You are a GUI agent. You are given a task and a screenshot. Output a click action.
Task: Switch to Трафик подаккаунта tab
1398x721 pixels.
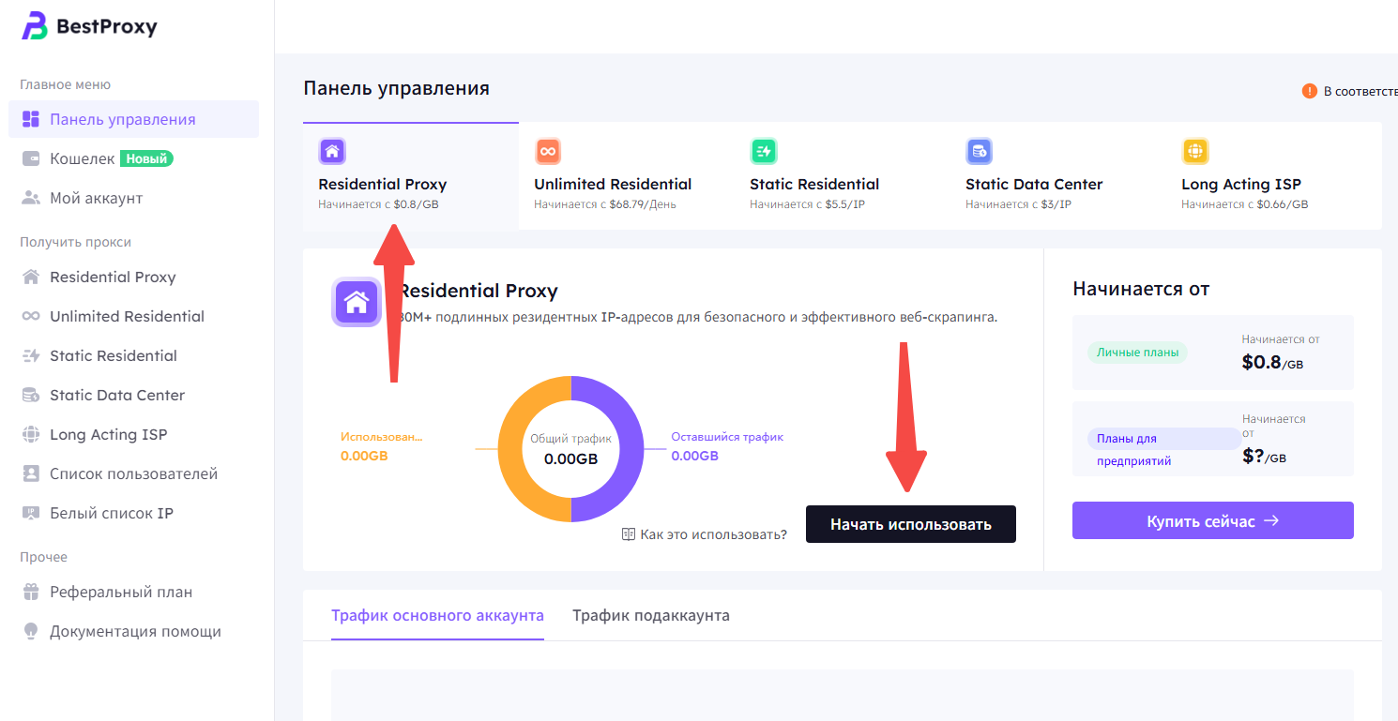coord(651,616)
